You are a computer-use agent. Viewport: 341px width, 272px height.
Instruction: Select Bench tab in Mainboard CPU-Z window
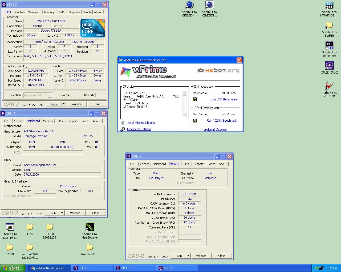point(86,121)
